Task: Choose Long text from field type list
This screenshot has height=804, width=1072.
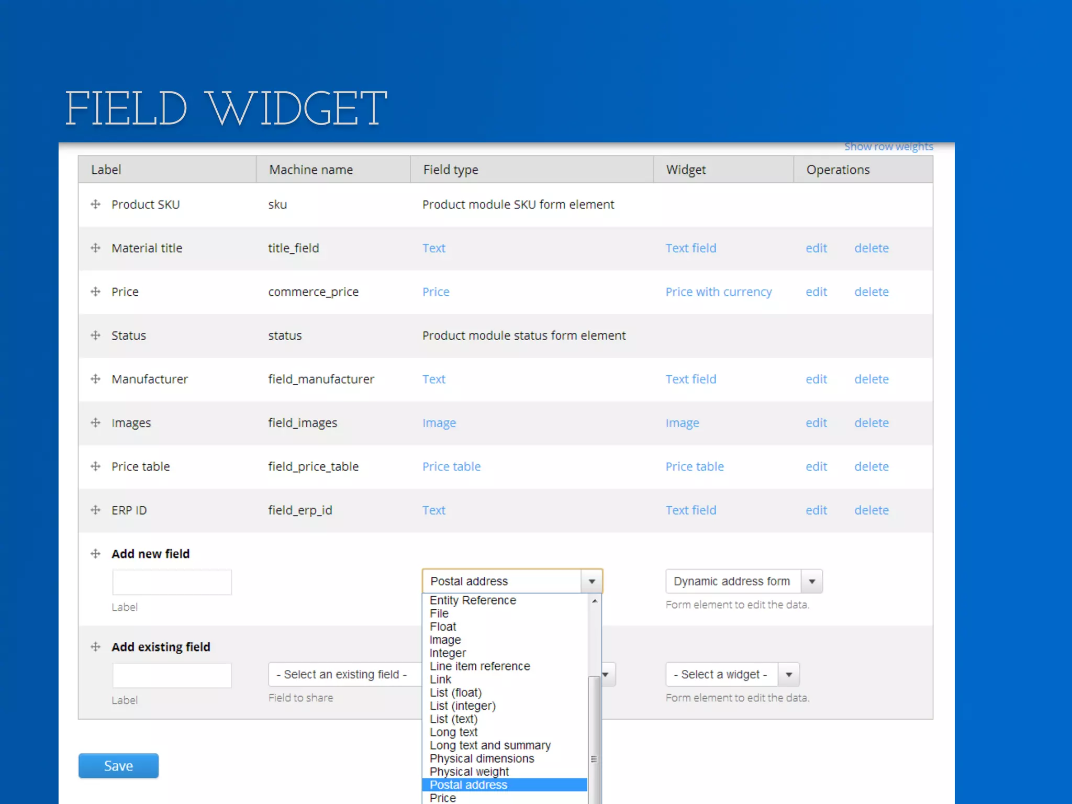Action: click(x=505, y=732)
